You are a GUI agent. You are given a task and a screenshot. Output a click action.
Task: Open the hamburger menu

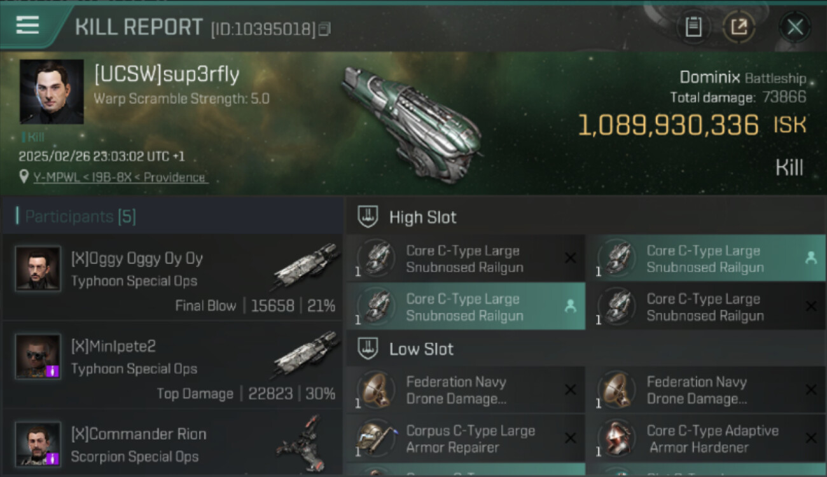click(27, 25)
